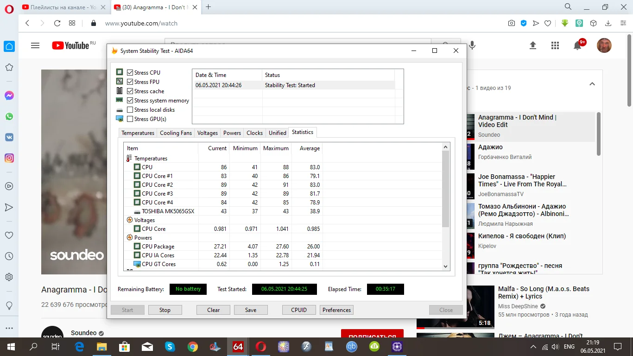Screen dimensions: 633x356
Task: Click the green download arrow extension
Action: click(565, 23)
